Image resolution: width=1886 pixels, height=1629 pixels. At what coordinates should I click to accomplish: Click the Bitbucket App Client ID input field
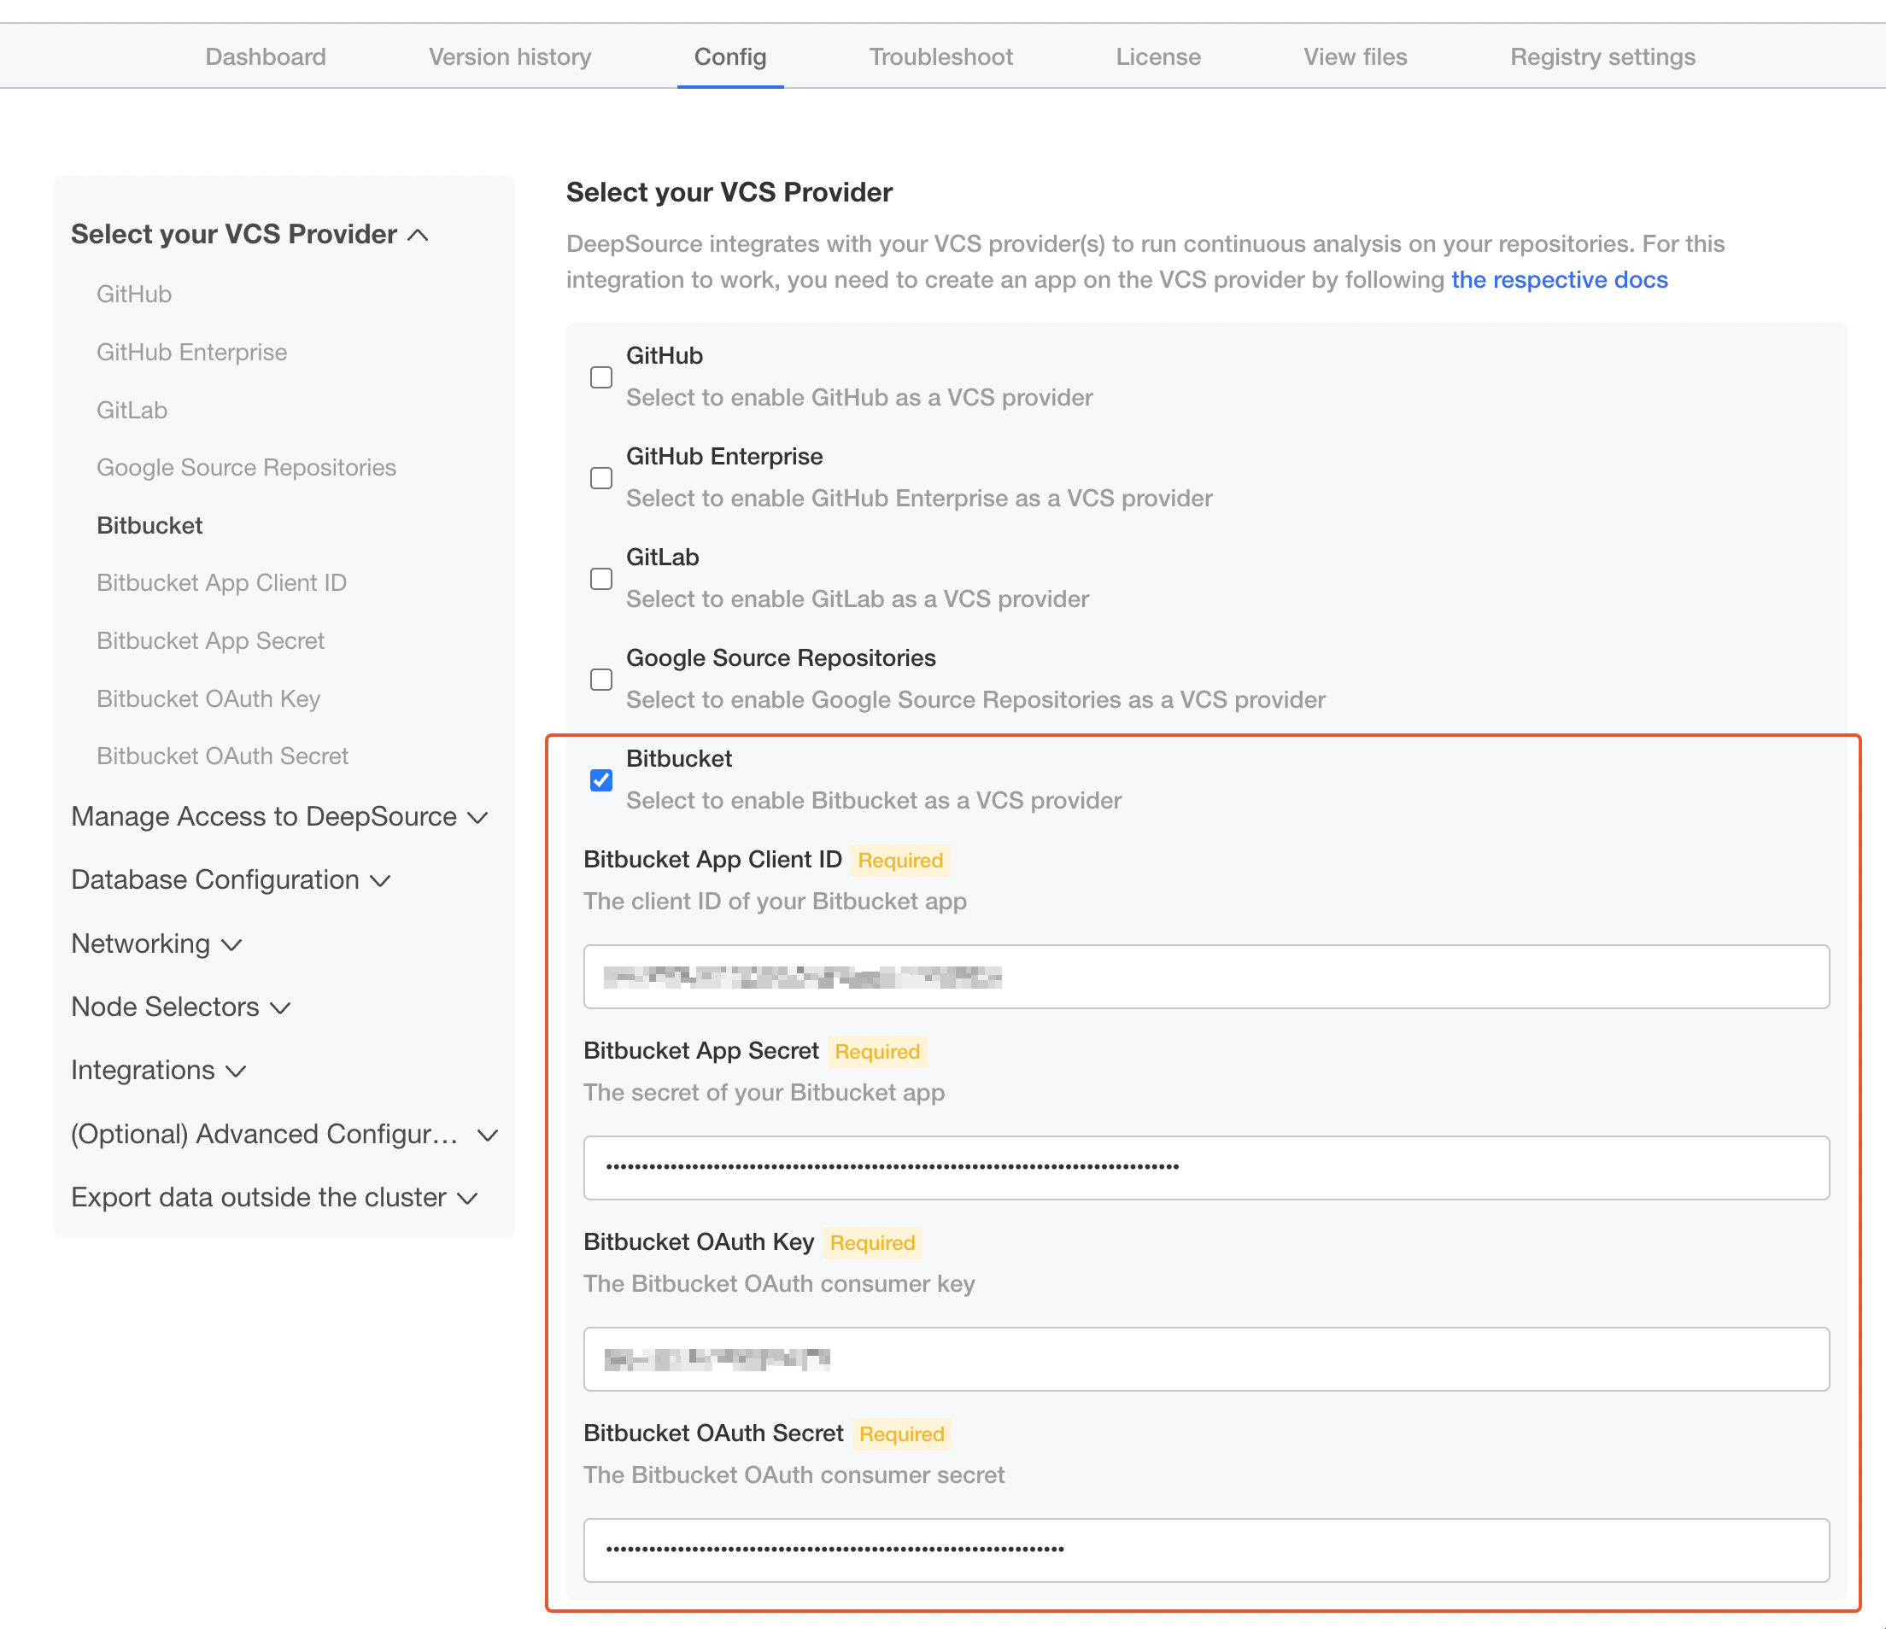(x=1206, y=977)
